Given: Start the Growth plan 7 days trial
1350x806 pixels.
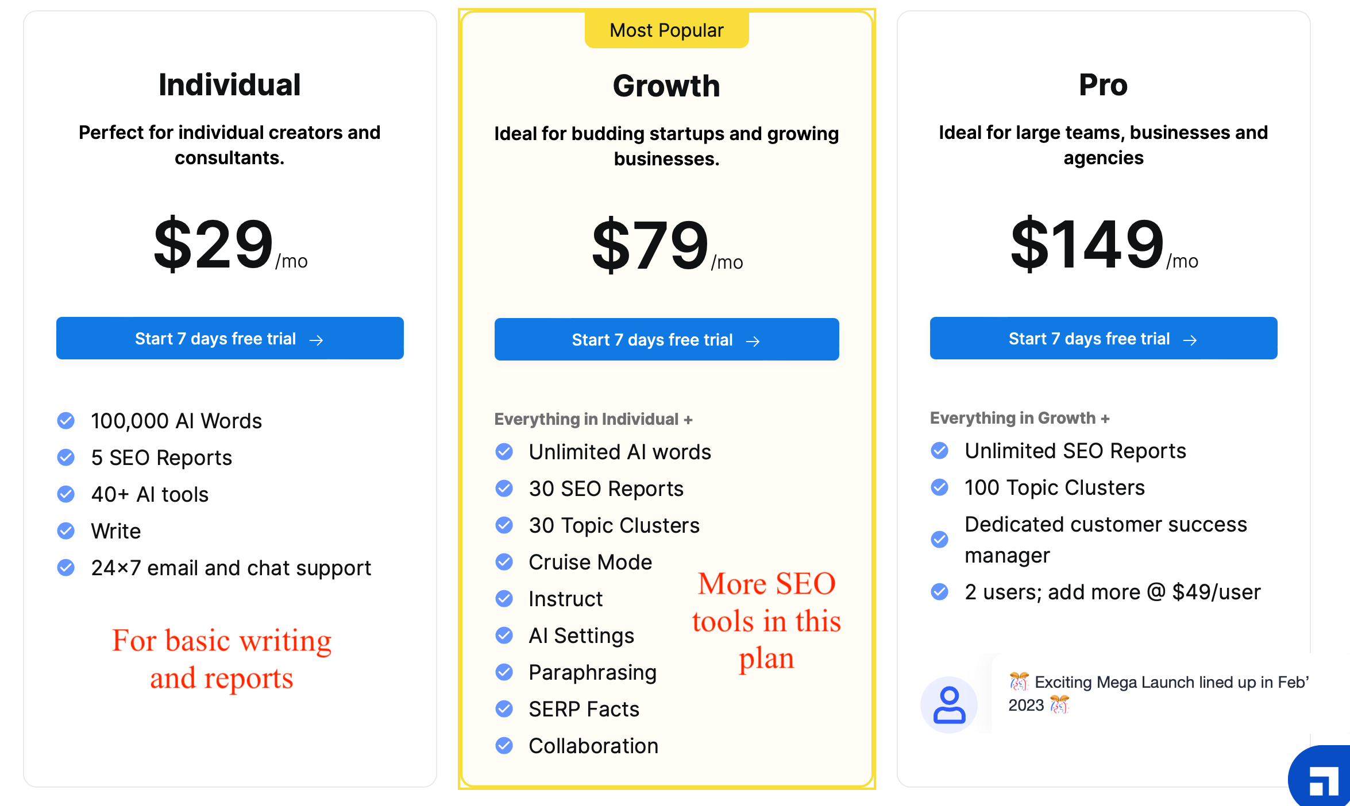Looking at the screenshot, I should [666, 339].
